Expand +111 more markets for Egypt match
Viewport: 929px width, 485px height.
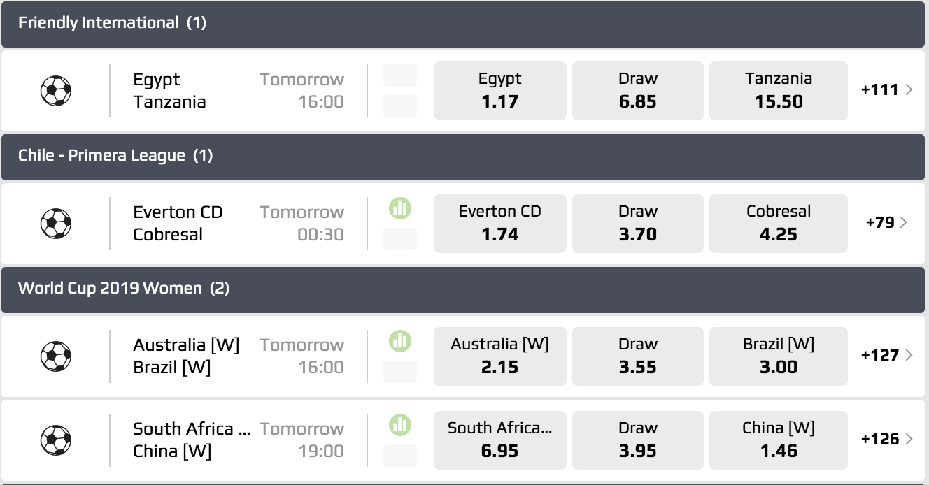point(886,89)
